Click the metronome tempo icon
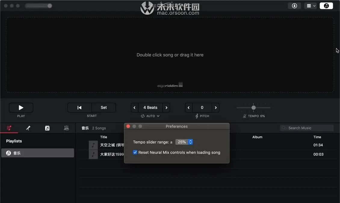Screen dimensions: 340x203 coord(245,116)
